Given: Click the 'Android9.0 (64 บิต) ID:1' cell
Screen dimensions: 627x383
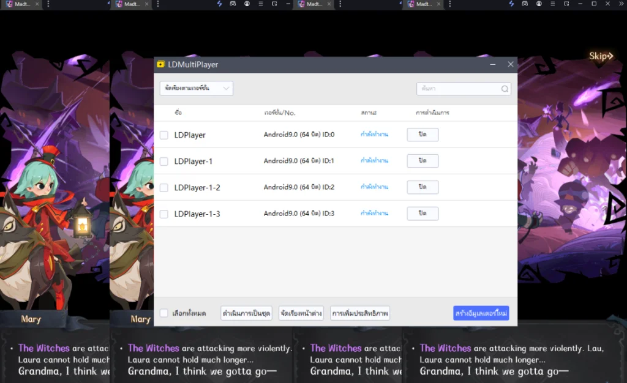Looking at the screenshot, I should click(x=299, y=161).
